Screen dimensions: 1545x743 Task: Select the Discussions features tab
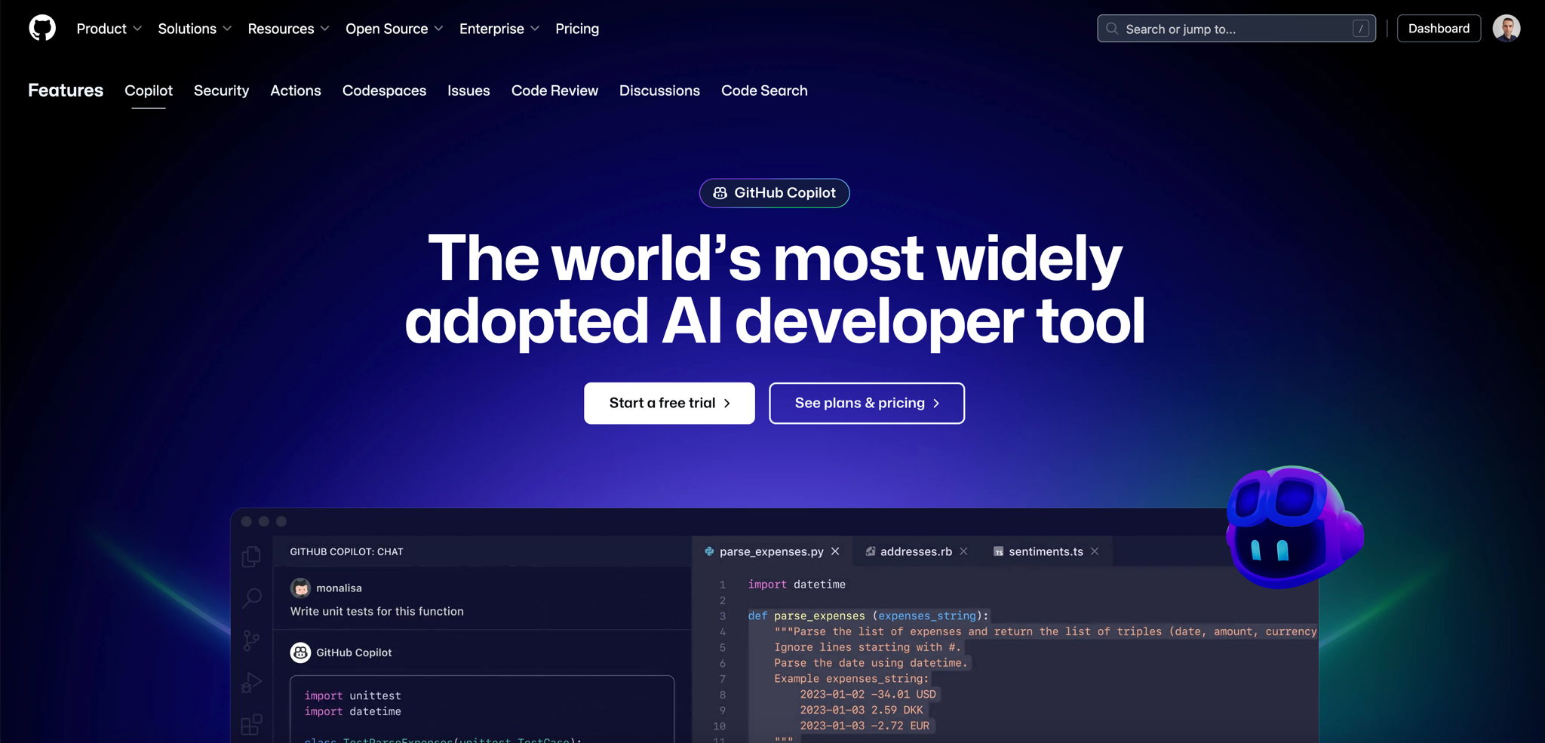(x=659, y=91)
